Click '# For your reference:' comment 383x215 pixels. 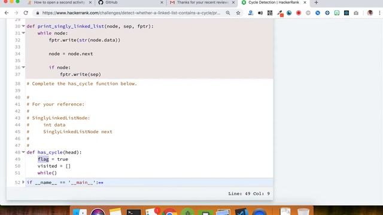click(56, 104)
